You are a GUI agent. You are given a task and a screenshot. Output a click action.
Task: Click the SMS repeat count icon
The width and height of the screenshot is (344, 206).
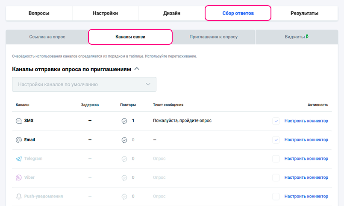[124, 121]
